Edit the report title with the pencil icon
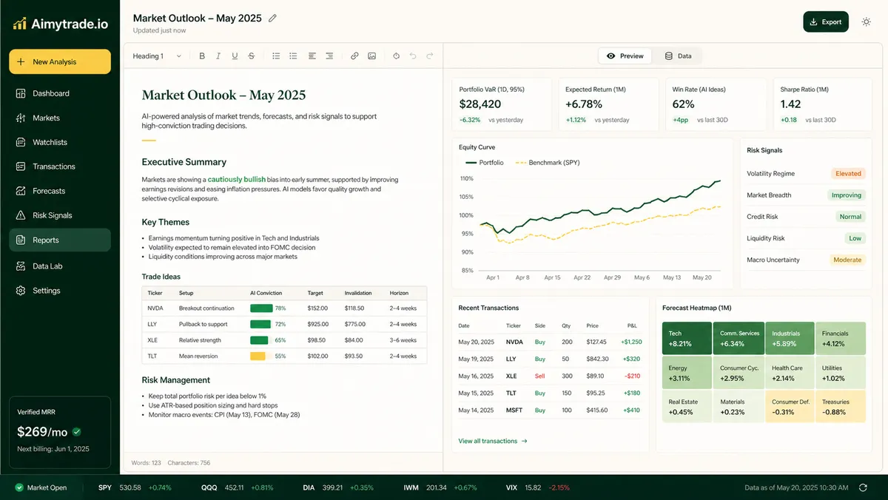 point(272,18)
